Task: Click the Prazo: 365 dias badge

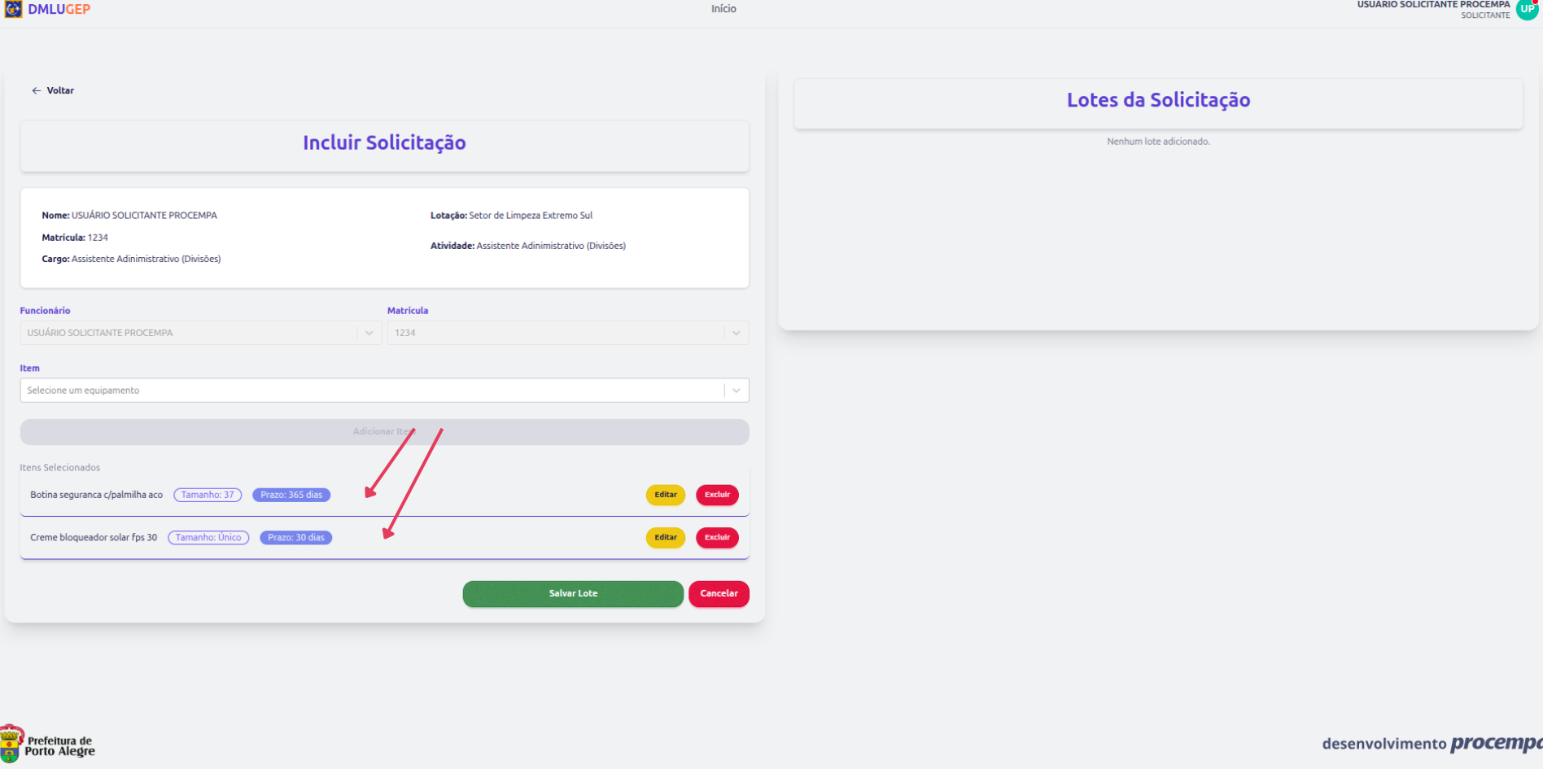Action: coord(291,495)
